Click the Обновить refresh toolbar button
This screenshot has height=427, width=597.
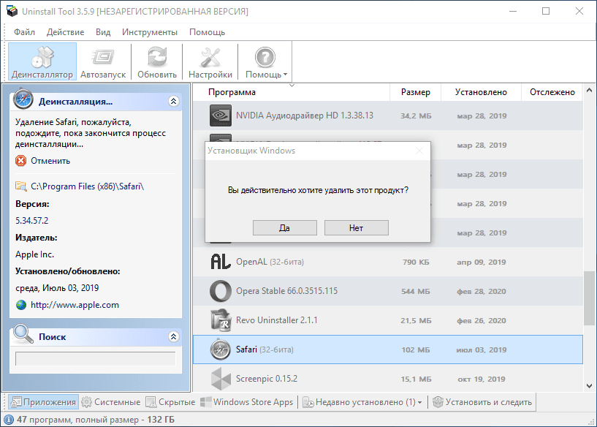[157, 61]
